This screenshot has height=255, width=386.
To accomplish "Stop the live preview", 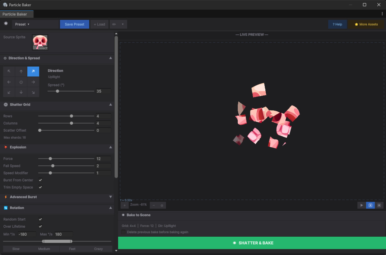I will pos(379,205).
